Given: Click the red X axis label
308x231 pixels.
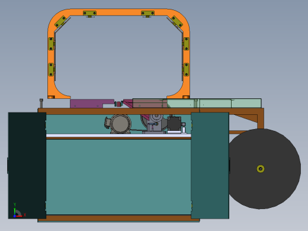Looking at the screenshot, I should [x=25, y=215].
